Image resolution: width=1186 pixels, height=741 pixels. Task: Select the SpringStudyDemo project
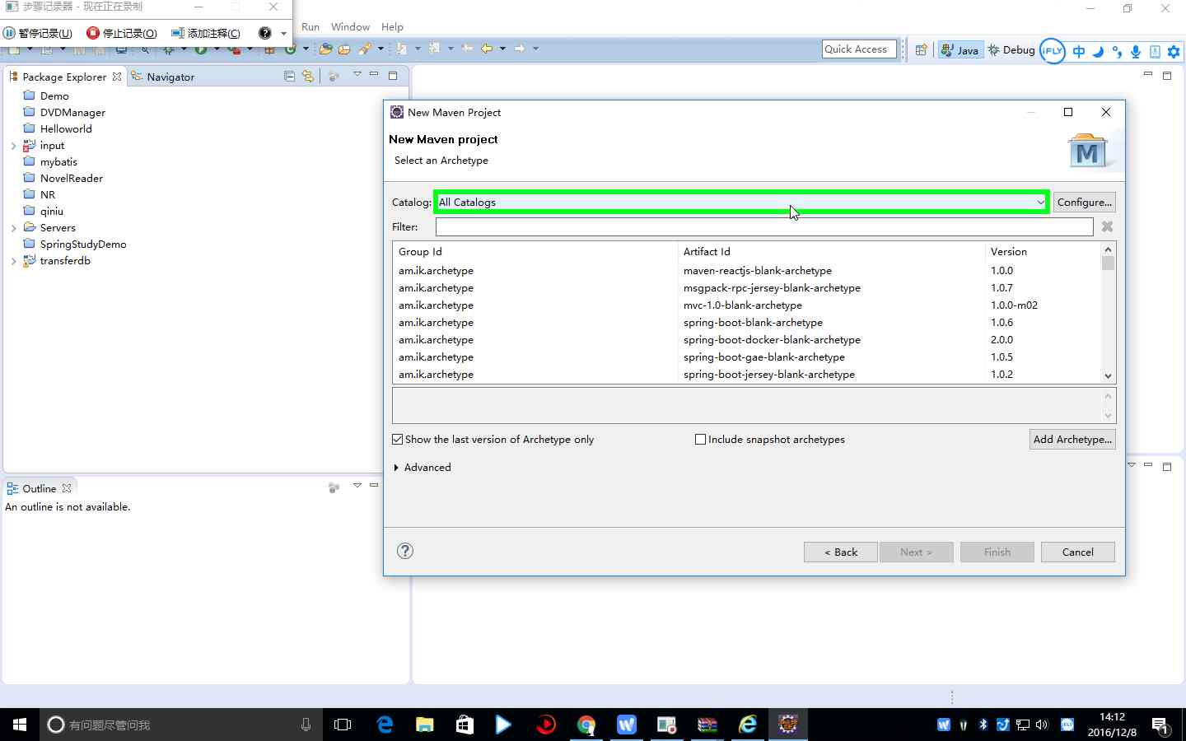click(75, 244)
